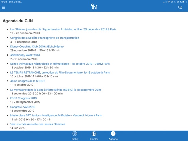Open the chat bubbles icon
The height and width of the screenshot is (141, 188).
point(180,7)
